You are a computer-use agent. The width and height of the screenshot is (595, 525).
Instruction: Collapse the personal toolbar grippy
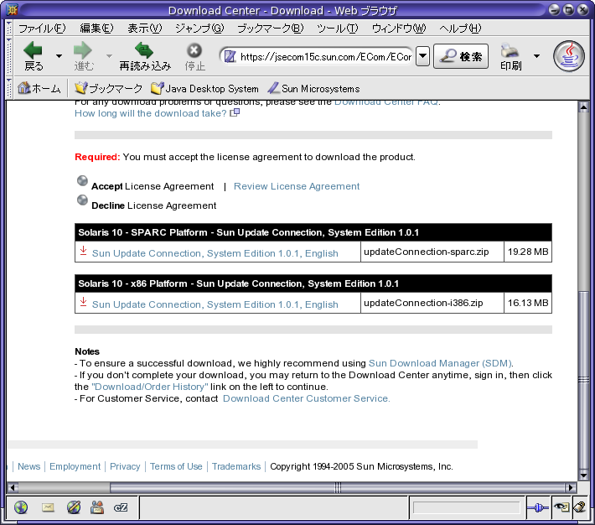click(x=9, y=88)
